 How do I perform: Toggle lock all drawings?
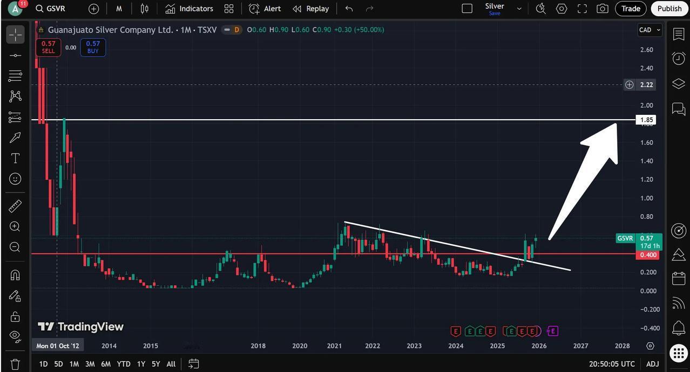click(x=15, y=316)
